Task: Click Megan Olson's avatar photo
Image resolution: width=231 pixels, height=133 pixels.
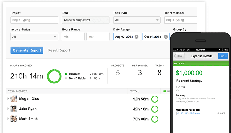Action: [x=14, y=99]
